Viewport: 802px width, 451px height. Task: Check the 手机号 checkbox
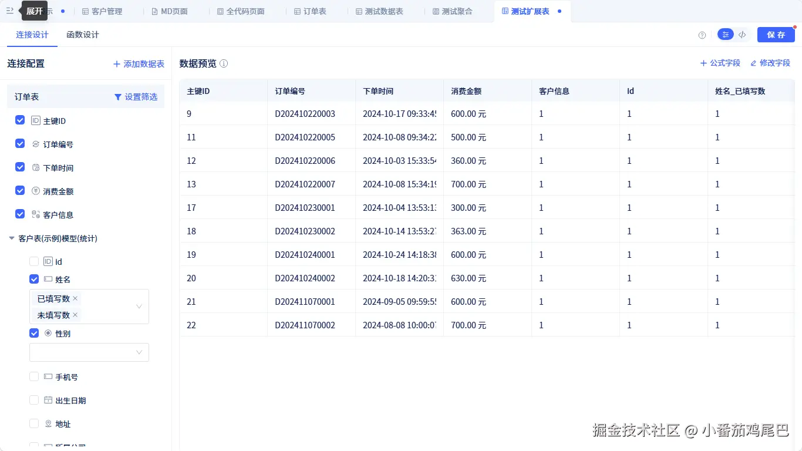click(34, 376)
